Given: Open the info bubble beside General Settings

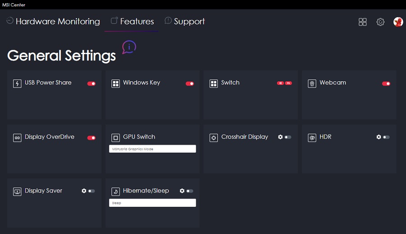Looking at the screenshot, I should (x=129, y=47).
